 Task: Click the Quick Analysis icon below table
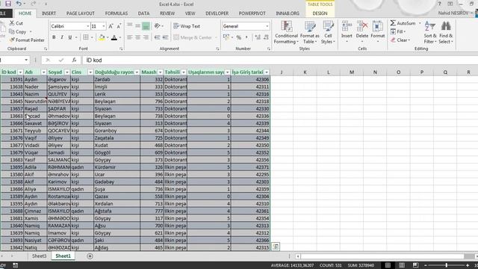[276, 247]
